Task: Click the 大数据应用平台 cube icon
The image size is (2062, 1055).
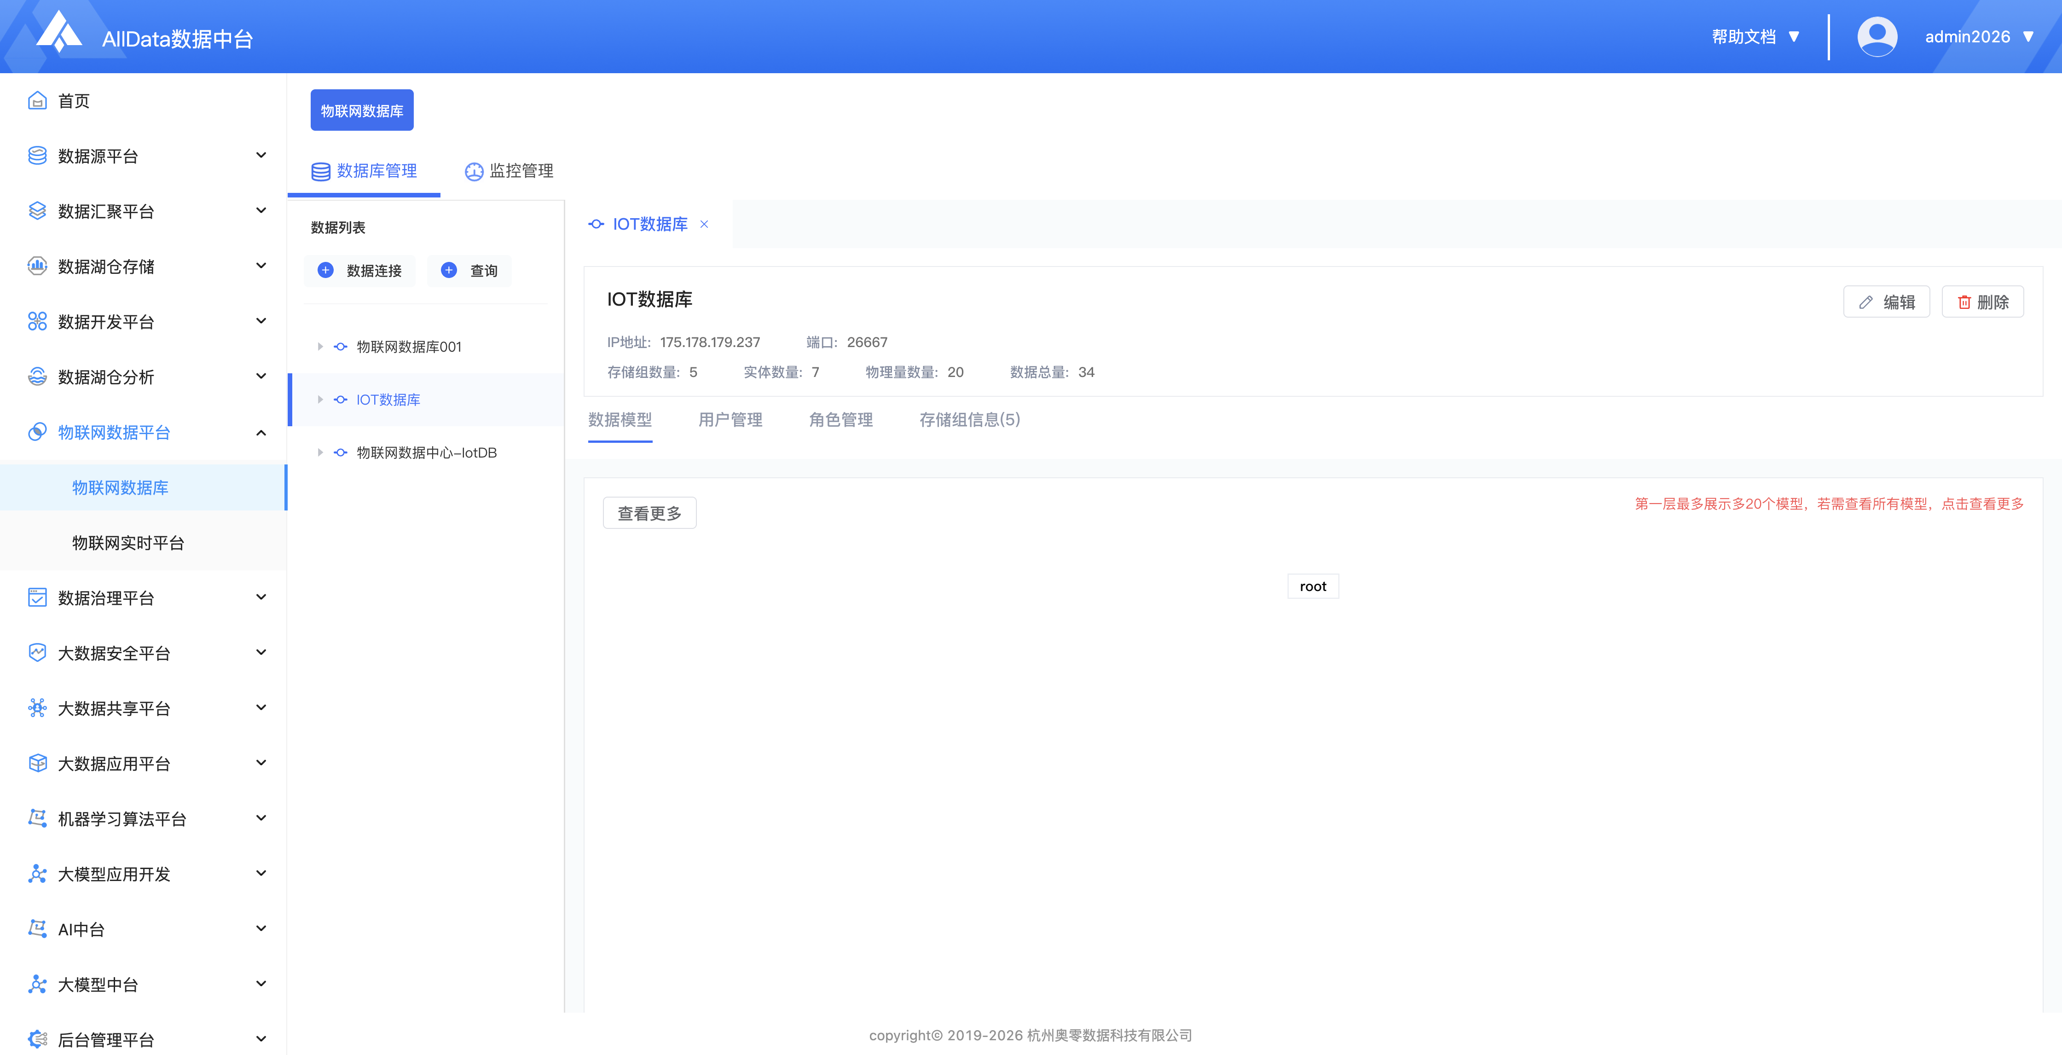Action: tap(38, 763)
